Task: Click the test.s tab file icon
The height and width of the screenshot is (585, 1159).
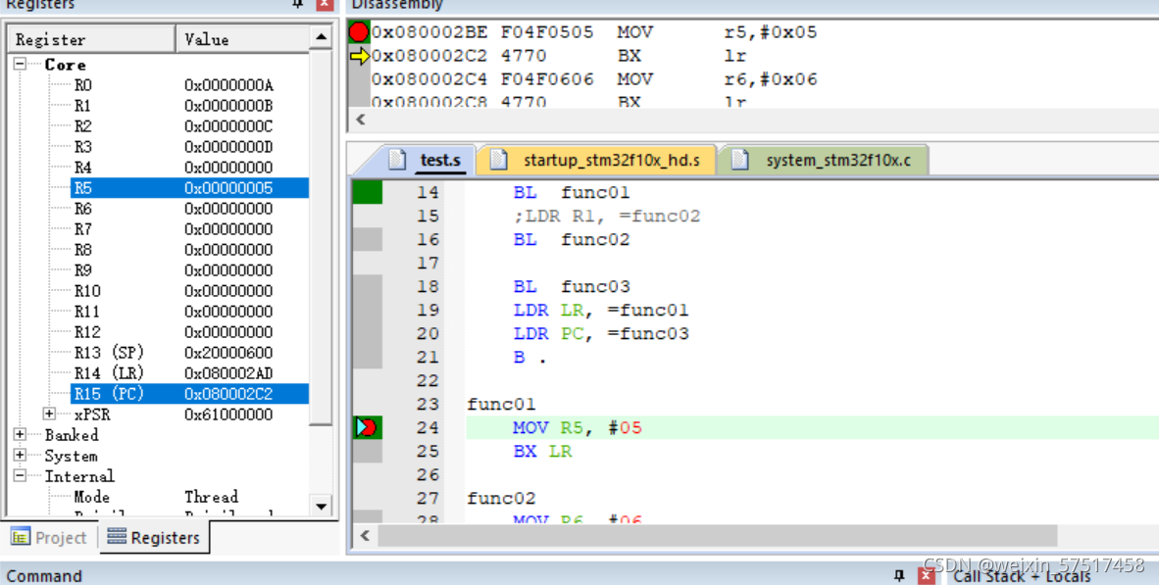Action: click(x=398, y=160)
